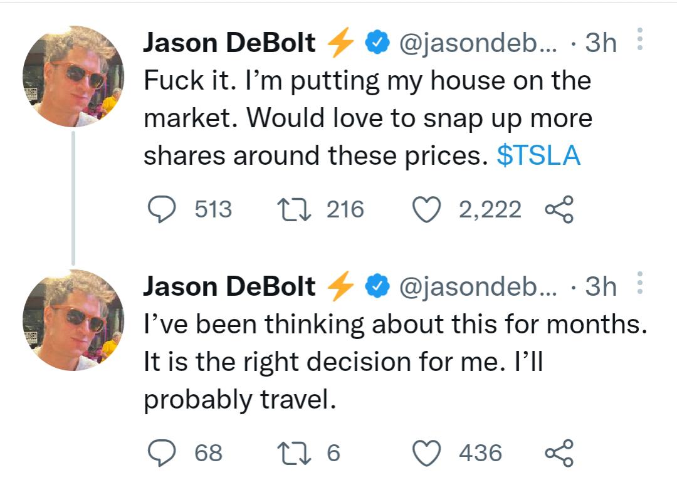Like the tweet with 2,222 likes
Screen dimensions: 677x480
(426, 210)
